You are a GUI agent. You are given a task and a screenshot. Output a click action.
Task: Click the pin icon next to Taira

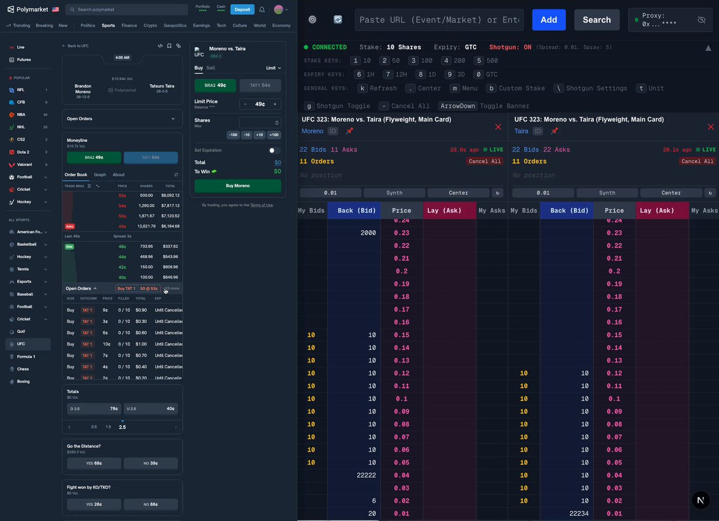click(554, 131)
